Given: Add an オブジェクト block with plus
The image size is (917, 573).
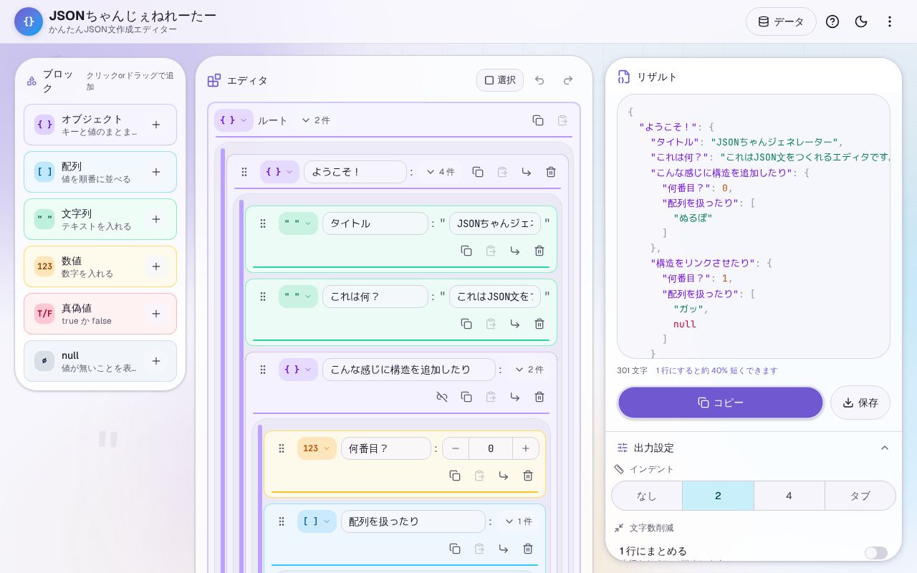Looking at the screenshot, I should pos(156,125).
